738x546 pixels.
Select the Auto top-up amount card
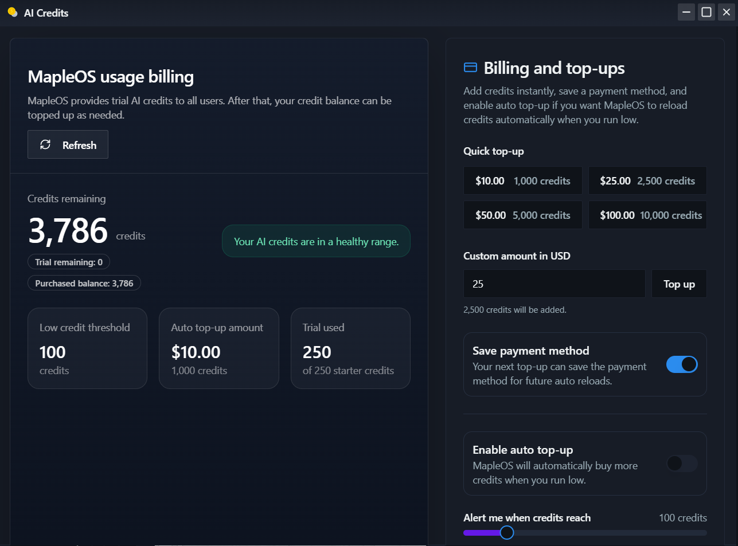pos(219,348)
